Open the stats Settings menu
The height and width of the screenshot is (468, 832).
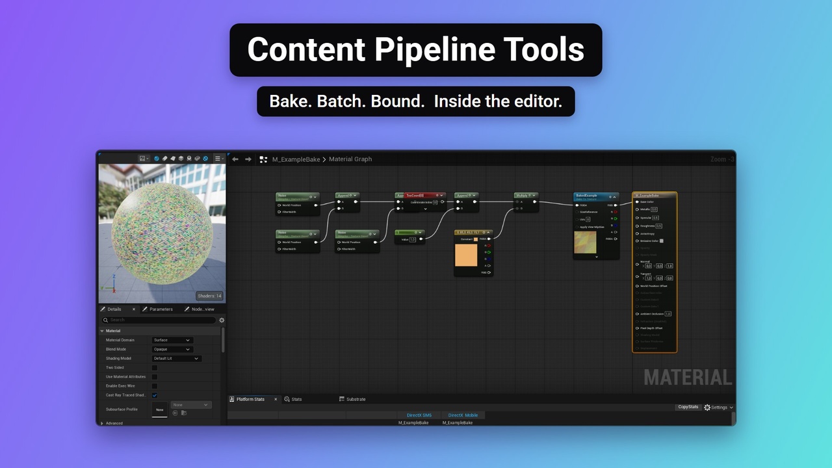coord(719,408)
